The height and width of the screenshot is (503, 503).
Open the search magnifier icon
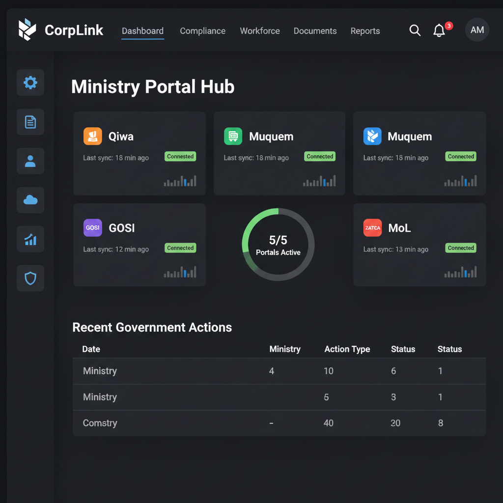[415, 30]
